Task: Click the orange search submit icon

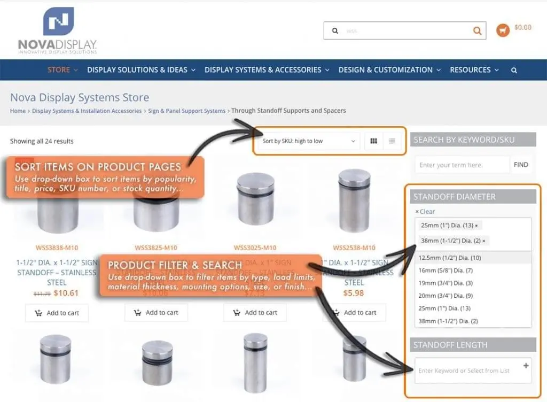Action: click(x=477, y=30)
